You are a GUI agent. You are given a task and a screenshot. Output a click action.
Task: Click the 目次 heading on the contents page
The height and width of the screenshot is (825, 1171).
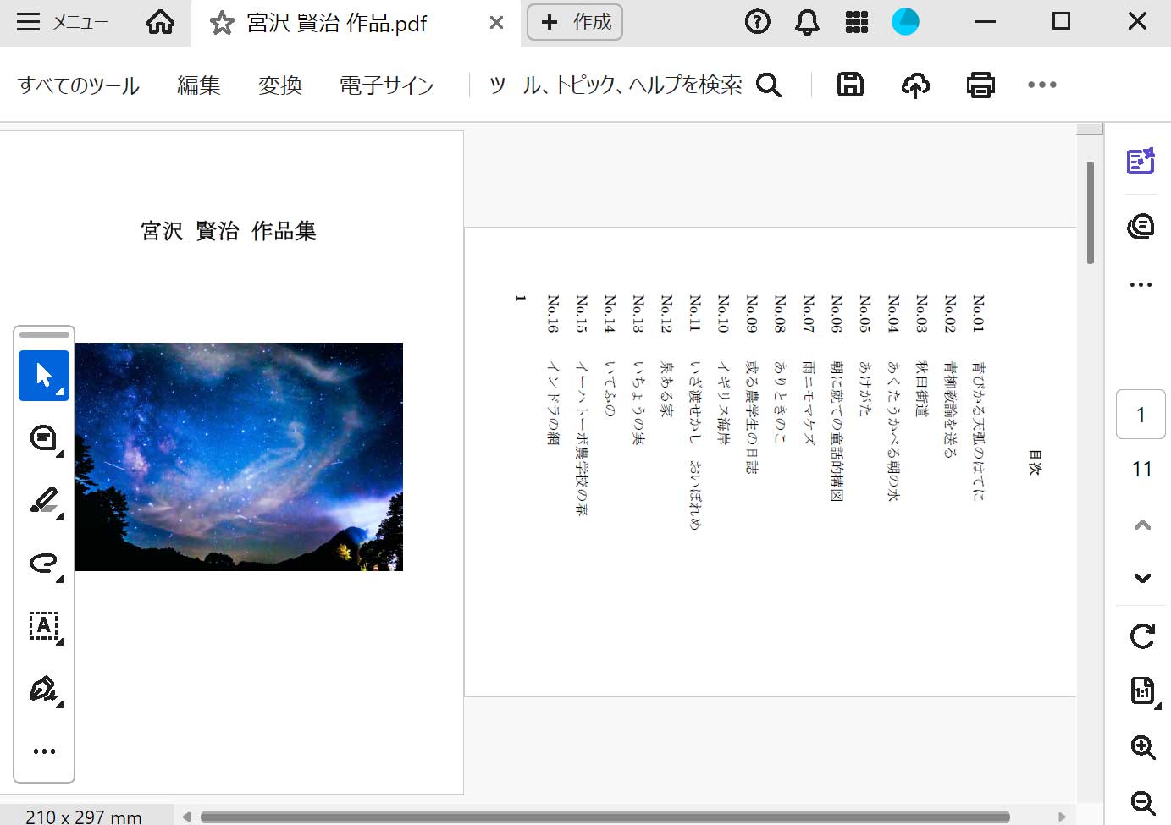click(x=1035, y=463)
